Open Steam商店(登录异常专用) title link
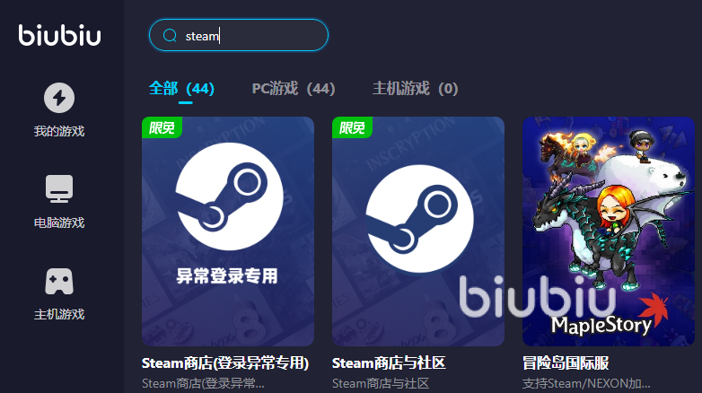 tap(225, 363)
